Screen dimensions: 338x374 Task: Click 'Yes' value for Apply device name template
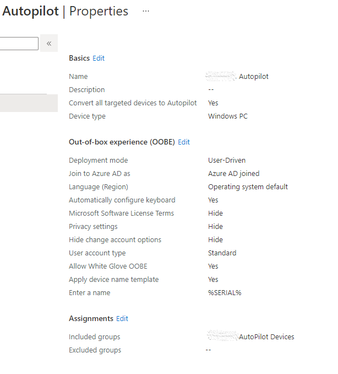(x=213, y=280)
